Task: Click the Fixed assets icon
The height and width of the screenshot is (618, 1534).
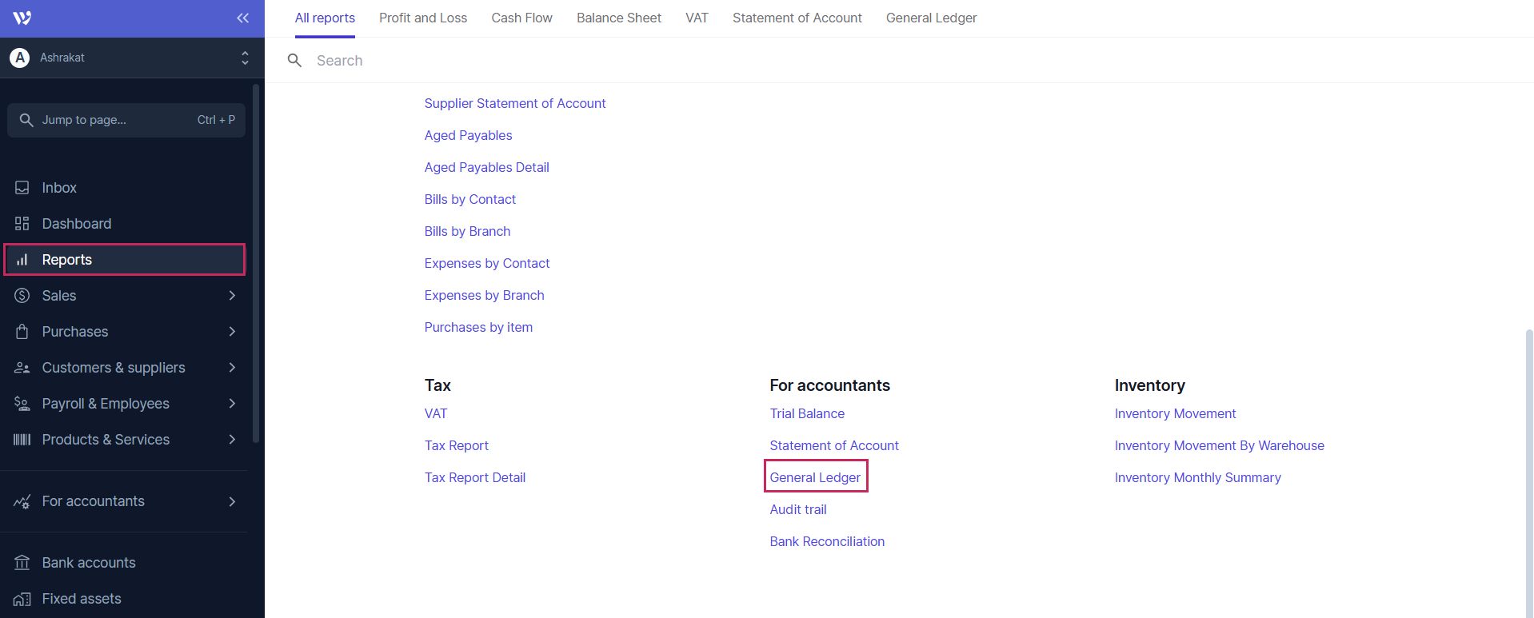Action: (22, 599)
